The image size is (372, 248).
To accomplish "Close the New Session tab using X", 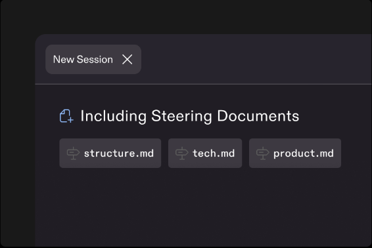I will 127,59.
